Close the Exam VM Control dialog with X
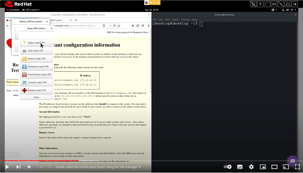This screenshot has width=303, height=173. pos(52,28)
